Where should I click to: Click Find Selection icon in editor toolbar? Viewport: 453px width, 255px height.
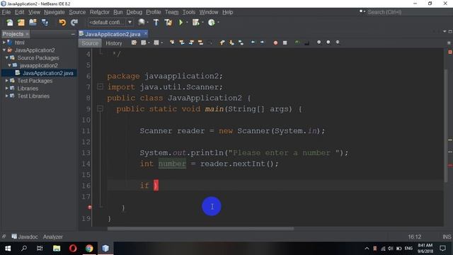pos(172,42)
